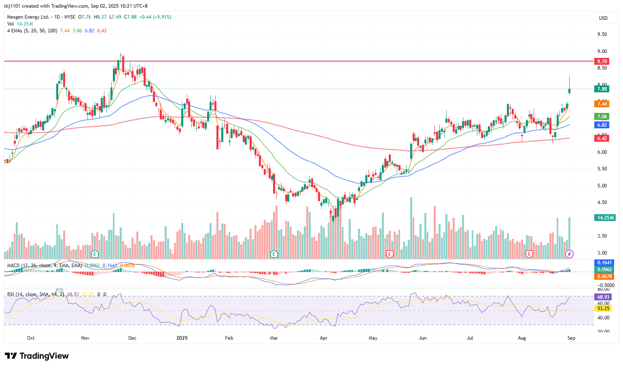Open the USD currency selector
This screenshot has height=368, width=623.
pos(603,18)
